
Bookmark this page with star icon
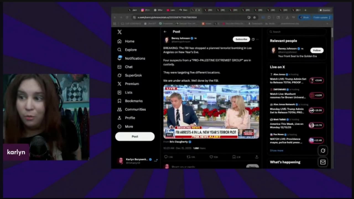tap(254, 17)
